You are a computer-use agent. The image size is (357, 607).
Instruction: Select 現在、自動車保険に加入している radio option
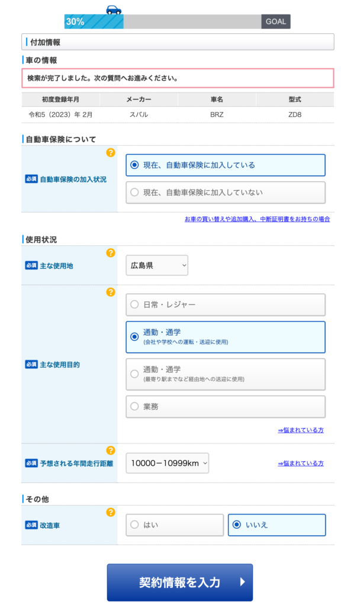tap(225, 165)
